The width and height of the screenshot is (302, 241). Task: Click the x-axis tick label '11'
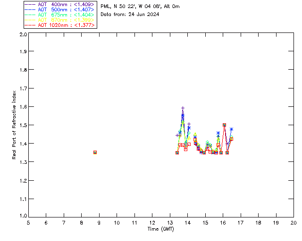pyautogui.click(x=134, y=223)
